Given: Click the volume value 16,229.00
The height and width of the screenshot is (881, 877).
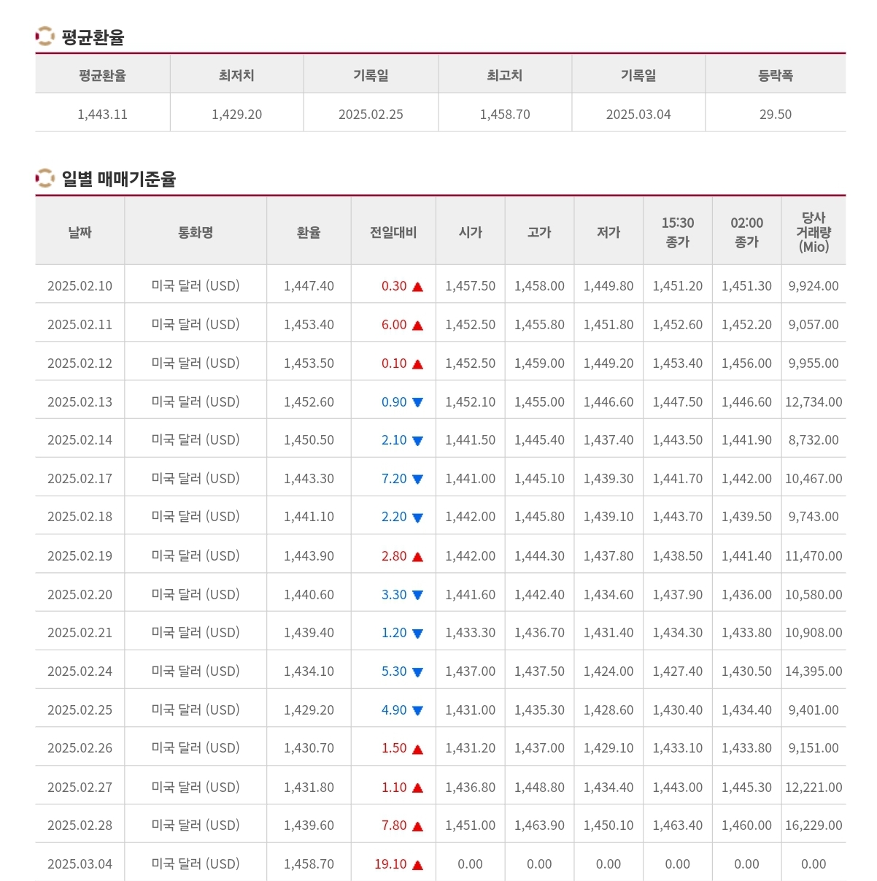Looking at the screenshot, I should coord(814,826).
